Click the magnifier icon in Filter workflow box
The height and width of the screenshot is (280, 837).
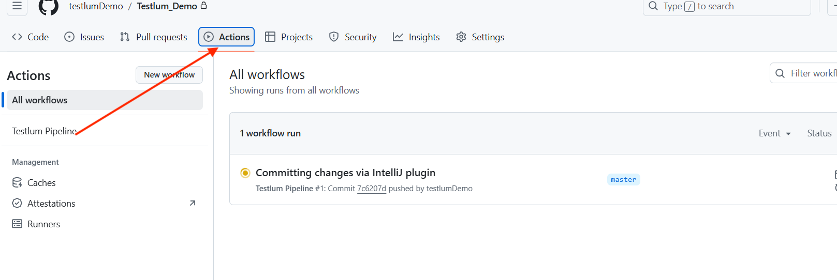coord(780,73)
